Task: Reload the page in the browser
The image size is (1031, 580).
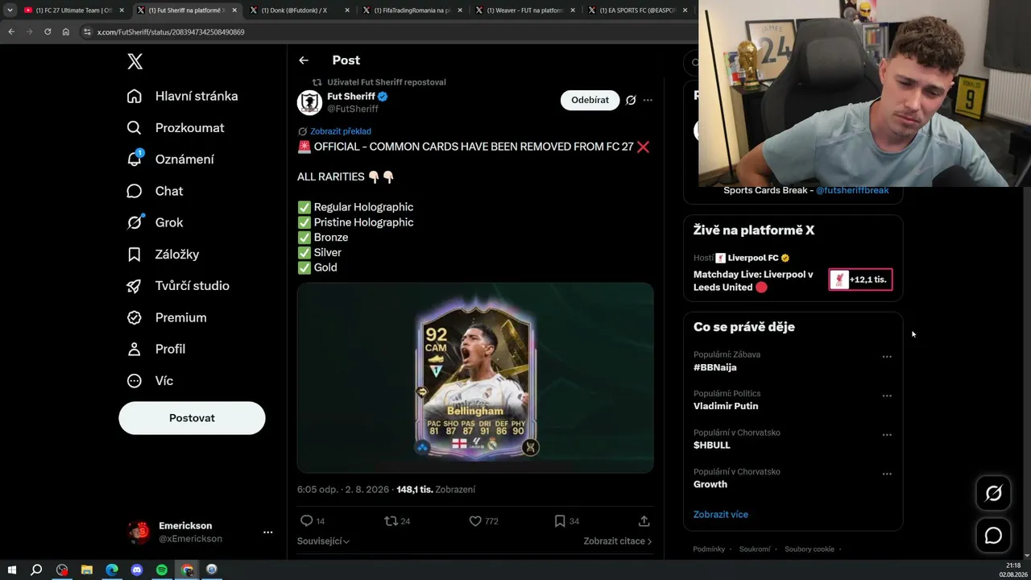Action: click(x=48, y=32)
